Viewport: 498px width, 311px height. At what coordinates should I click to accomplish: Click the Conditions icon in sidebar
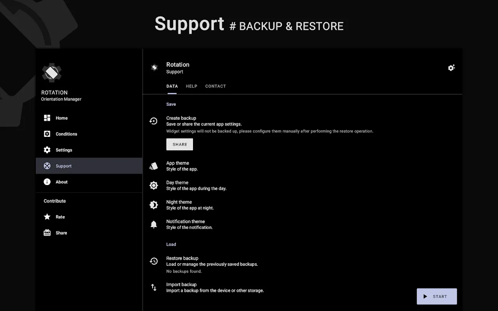47,134
